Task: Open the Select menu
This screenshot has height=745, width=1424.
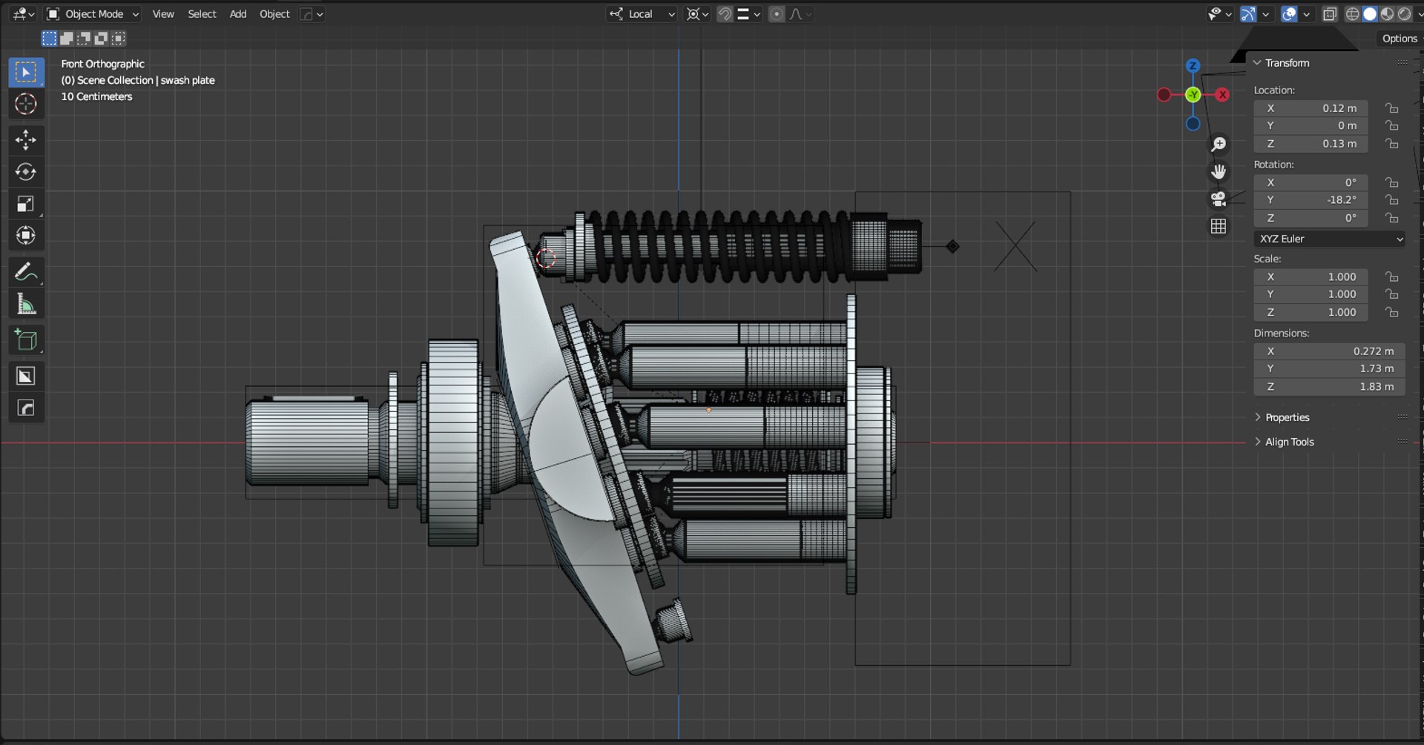Action: click(x=202, y=14)
